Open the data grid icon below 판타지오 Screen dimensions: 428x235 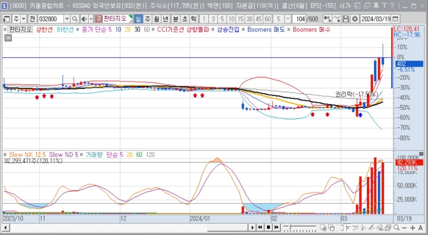tap(8, 38)
